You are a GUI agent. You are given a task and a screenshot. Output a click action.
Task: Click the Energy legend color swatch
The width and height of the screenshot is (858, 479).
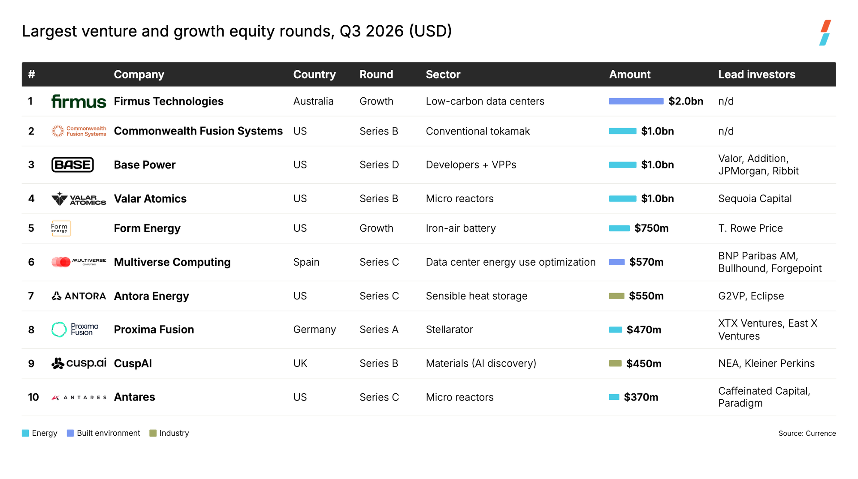[x=25, y=433]
